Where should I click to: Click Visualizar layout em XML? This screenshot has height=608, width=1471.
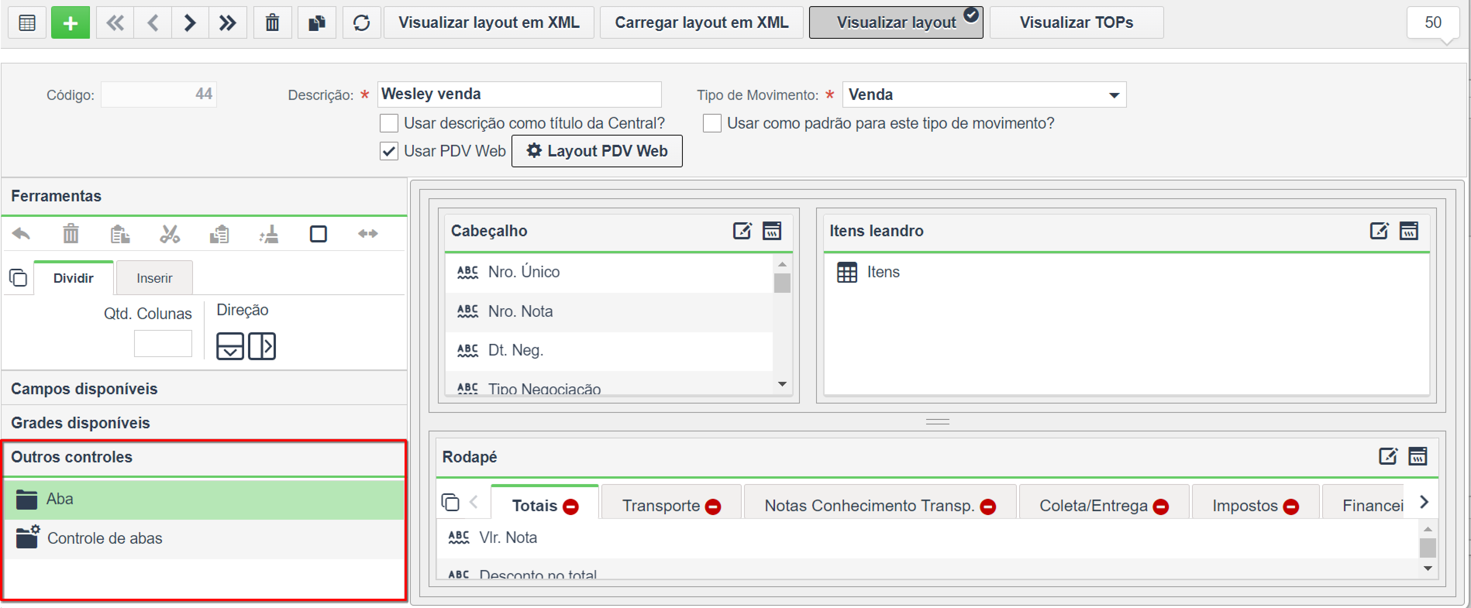tap(489, 23)
